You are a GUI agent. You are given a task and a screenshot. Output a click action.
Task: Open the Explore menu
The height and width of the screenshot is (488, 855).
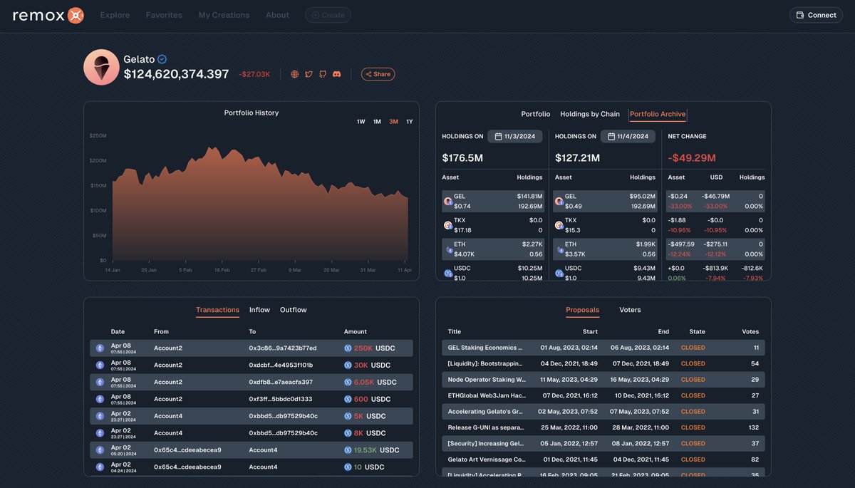click(115, 14)
